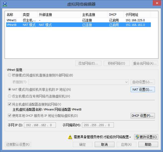Click 帮助 button
Image resolution: width=163 pixels, height=152 pixels.
pos(148,144)
